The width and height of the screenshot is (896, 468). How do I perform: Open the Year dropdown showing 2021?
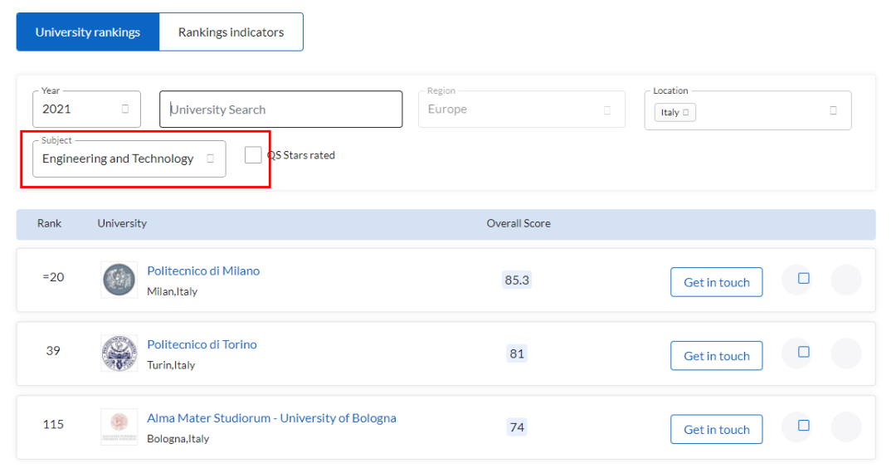tap(86, 110)
